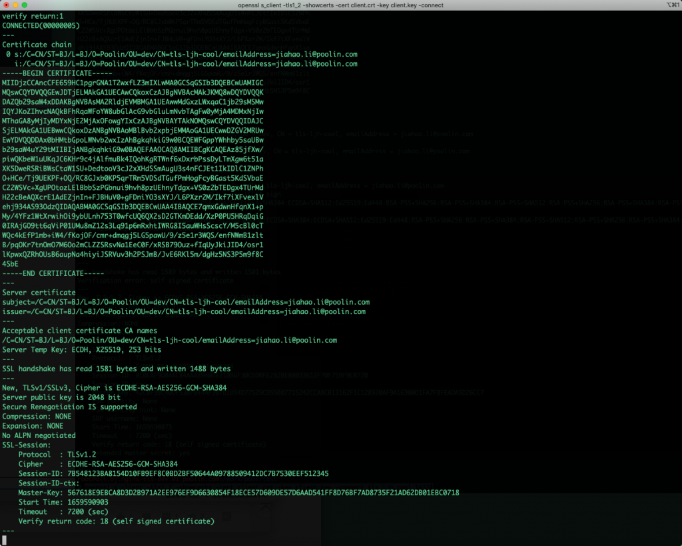Click the 'No ALPN negotiated' line
This screenshot has width=682, height=546.
pyautogui.click(x=39, y=435)
